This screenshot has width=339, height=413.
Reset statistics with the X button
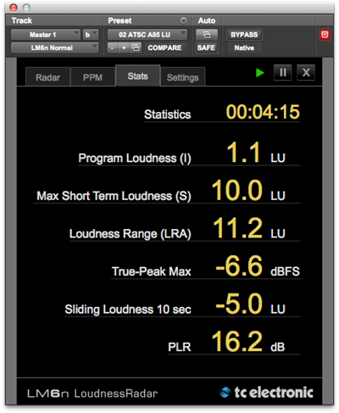(x=306, y=73)
